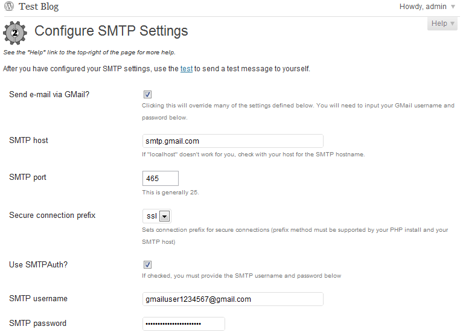
Task: Click the SMTP host label
Action: (x=29, y=140)
